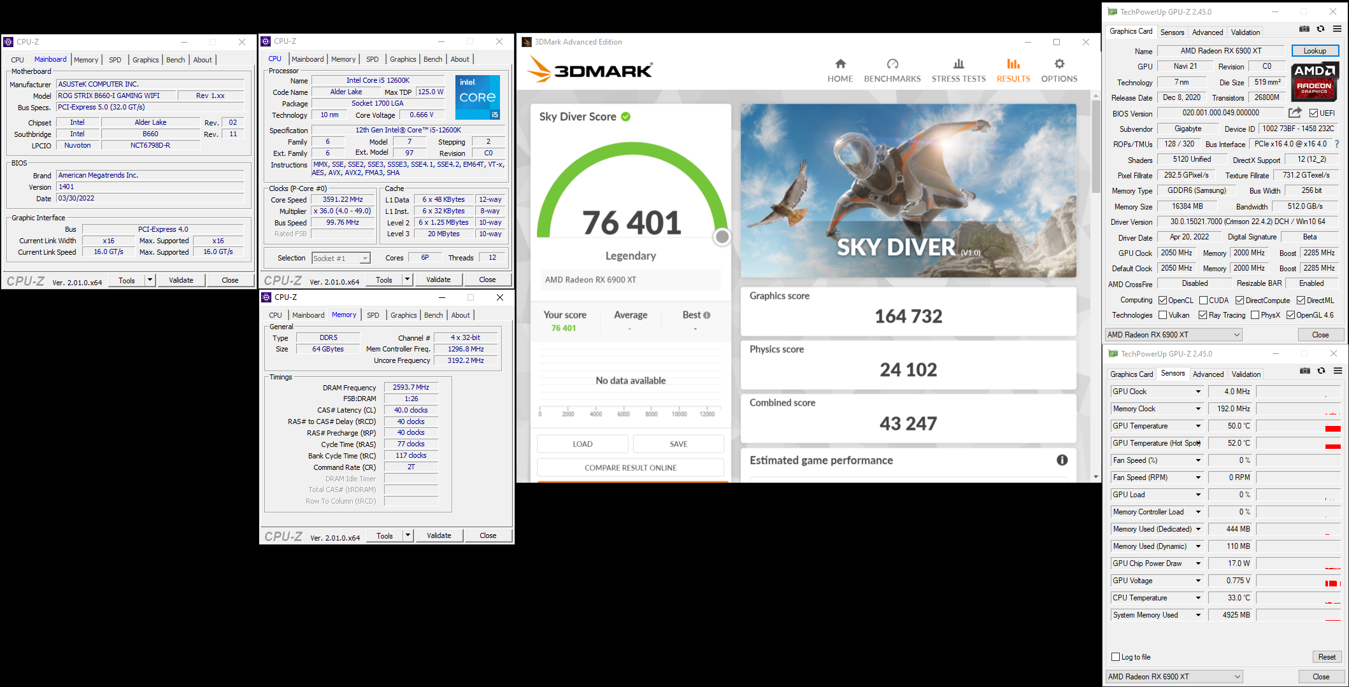Refresh GPU-Z Graphics Card window

pyautogui.click(x=1321, y=29)
